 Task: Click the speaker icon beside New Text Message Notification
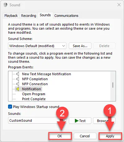[18, 74]
